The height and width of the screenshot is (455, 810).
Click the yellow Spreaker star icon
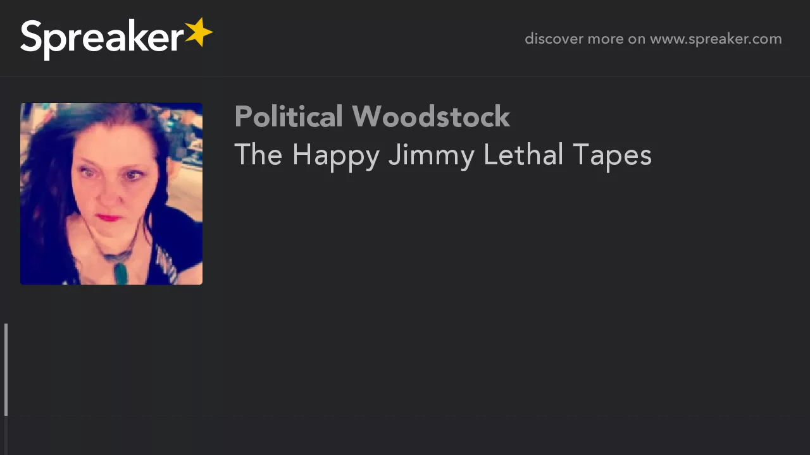[x=199, y=33]
